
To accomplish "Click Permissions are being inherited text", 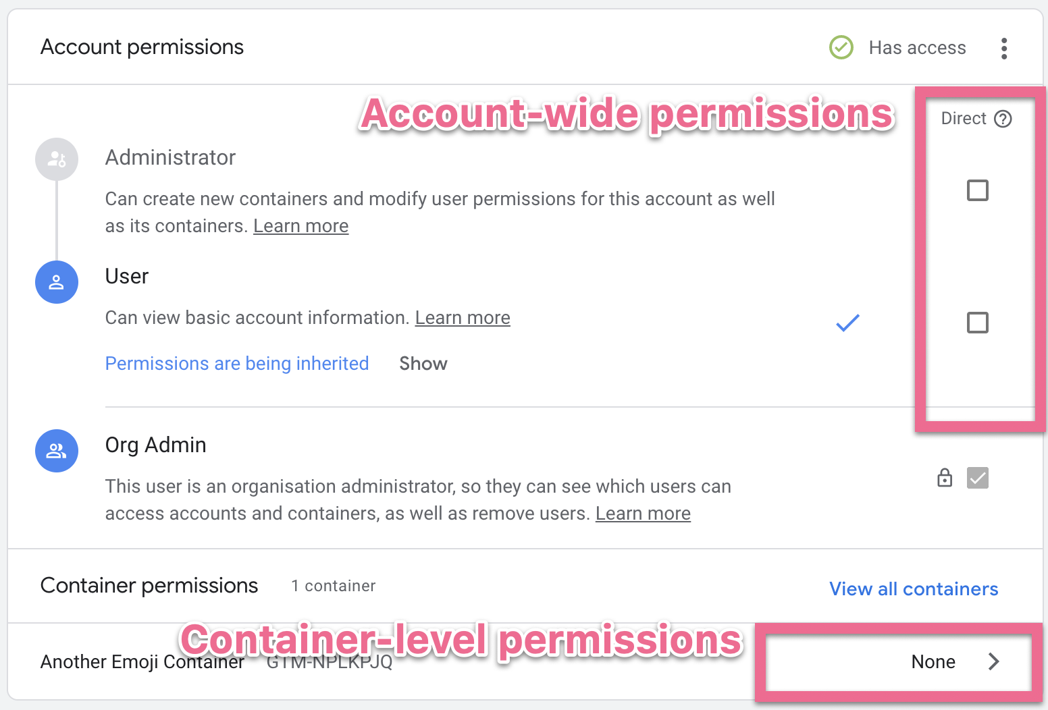I will click(237, 364).
